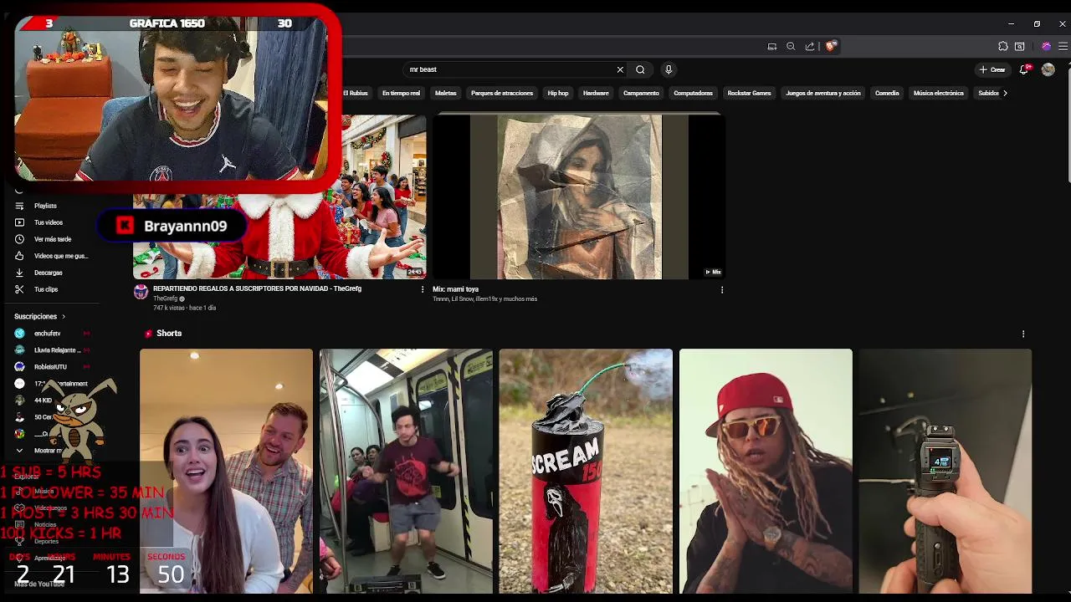
Task: Expand the Suscripciones section
Action: 39,316
